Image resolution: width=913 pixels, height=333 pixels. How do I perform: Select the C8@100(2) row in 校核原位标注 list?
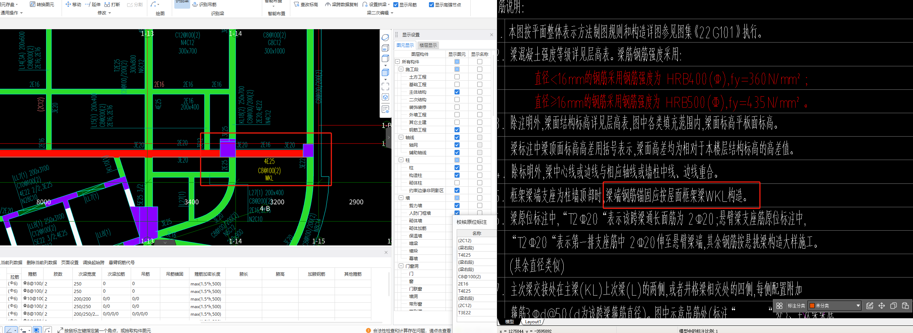click(476, 276)
